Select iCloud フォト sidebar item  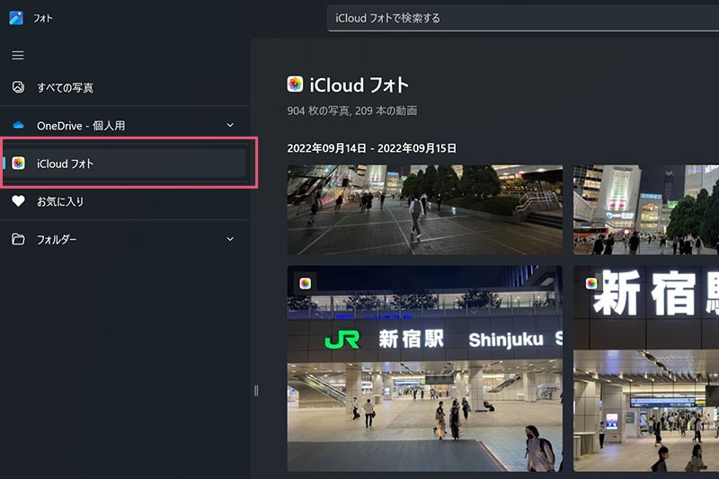(x=125, y=164)
